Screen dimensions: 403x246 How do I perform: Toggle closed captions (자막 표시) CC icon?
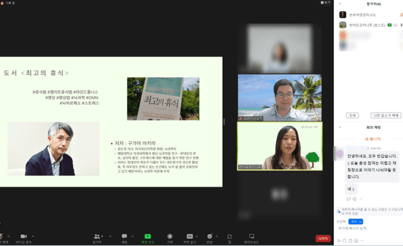point(190,236)
